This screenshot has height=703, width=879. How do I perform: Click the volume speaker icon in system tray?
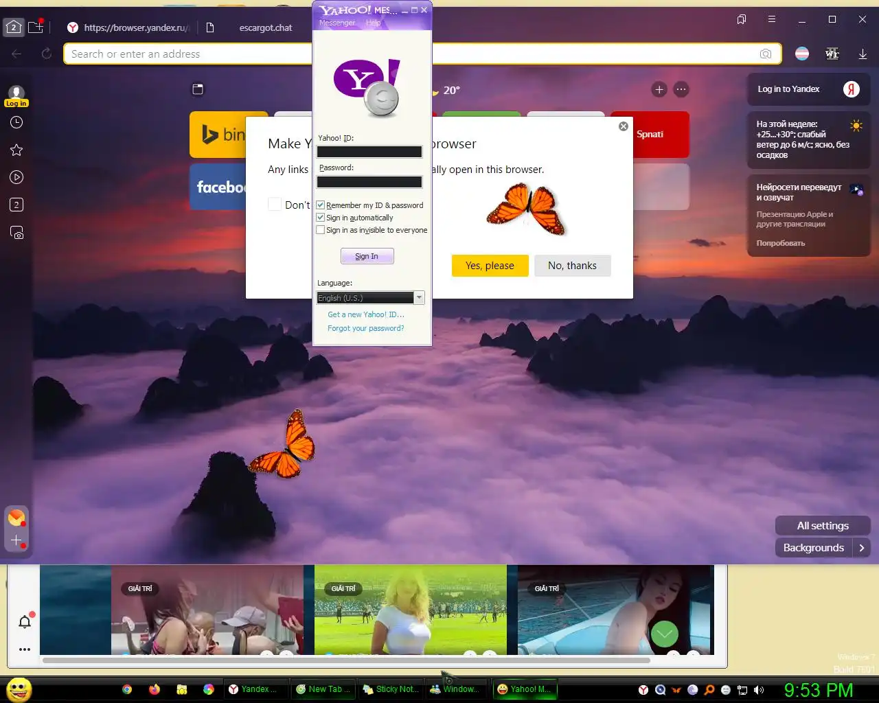click(x=759, y=690)
